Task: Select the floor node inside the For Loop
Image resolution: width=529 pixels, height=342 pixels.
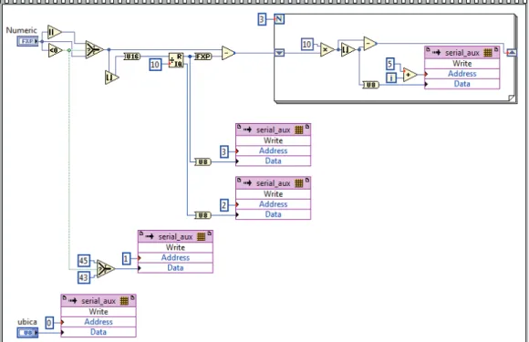Action: pos(347,50)
